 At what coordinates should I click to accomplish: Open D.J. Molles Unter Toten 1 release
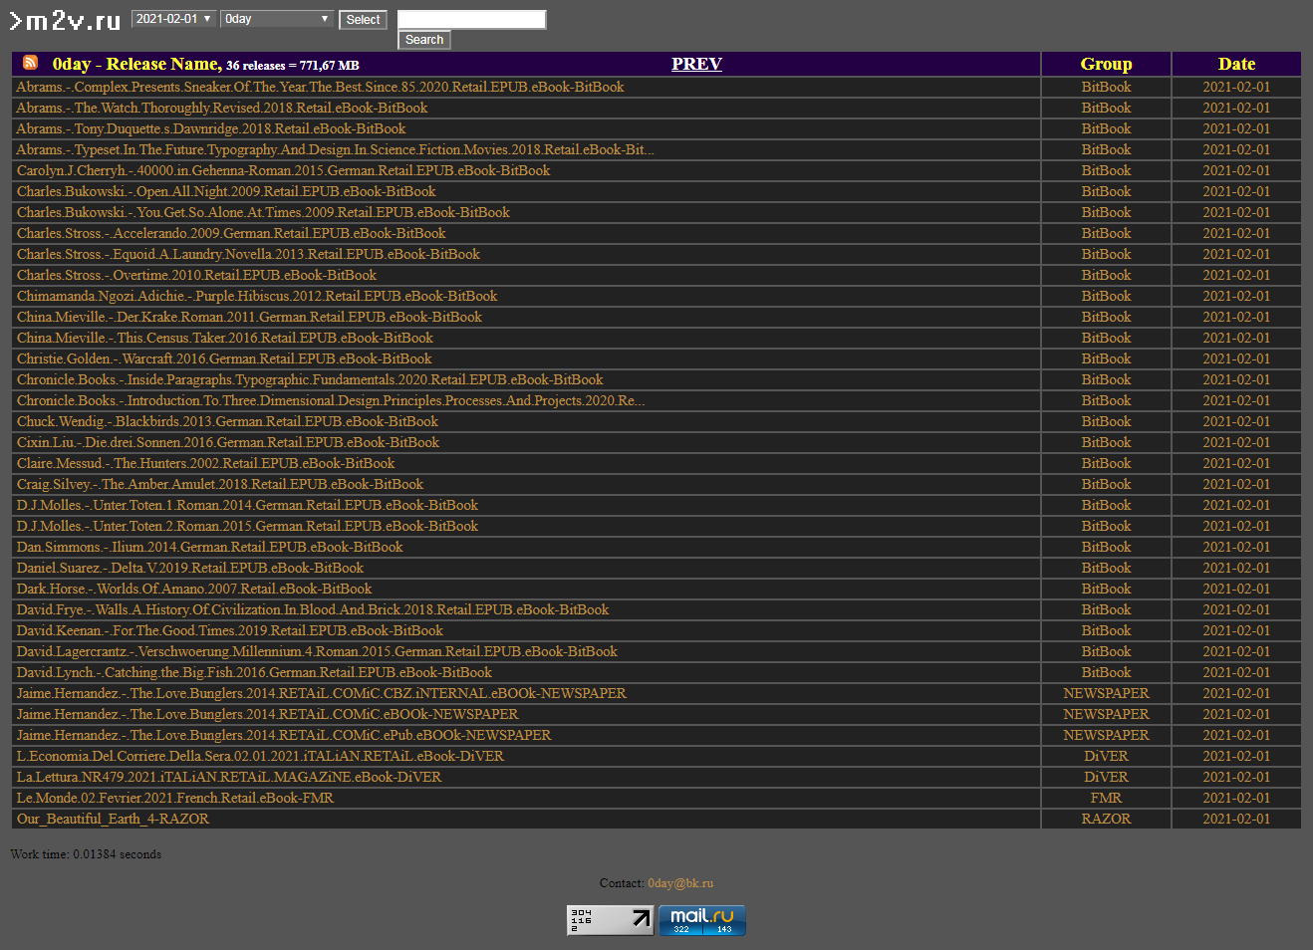point(247,505)
